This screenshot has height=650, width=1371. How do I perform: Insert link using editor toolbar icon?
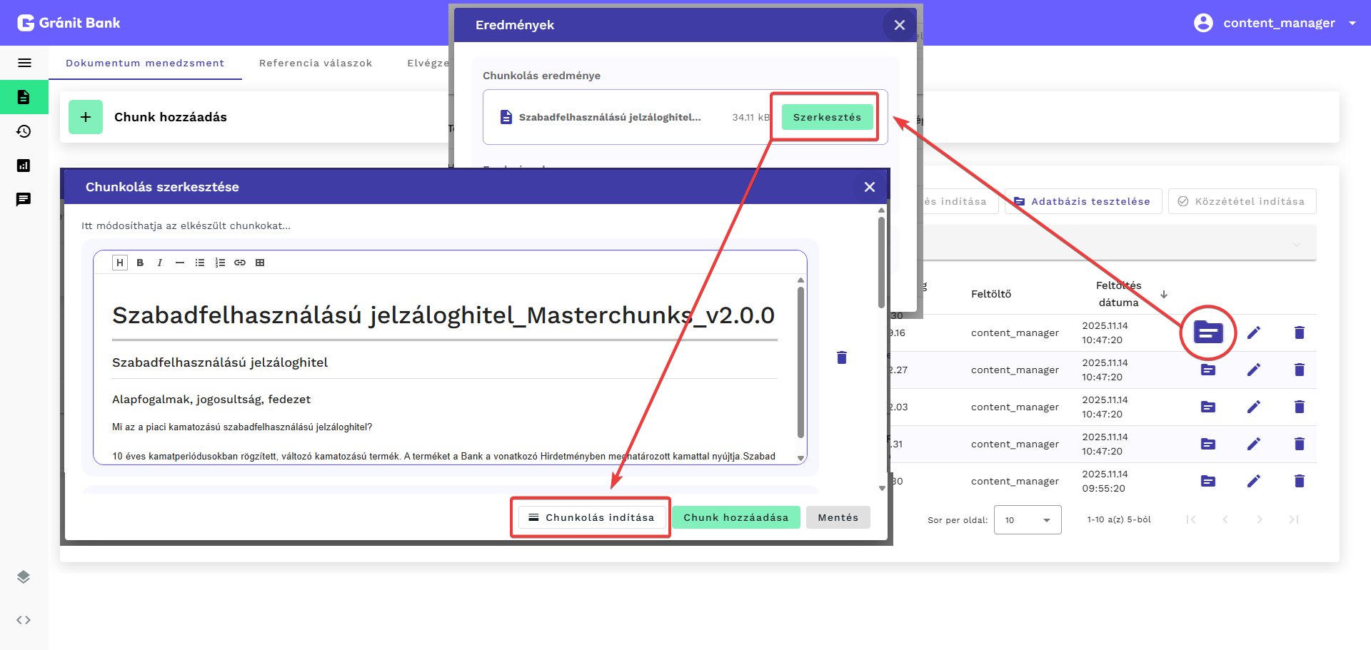pos(240,263)
